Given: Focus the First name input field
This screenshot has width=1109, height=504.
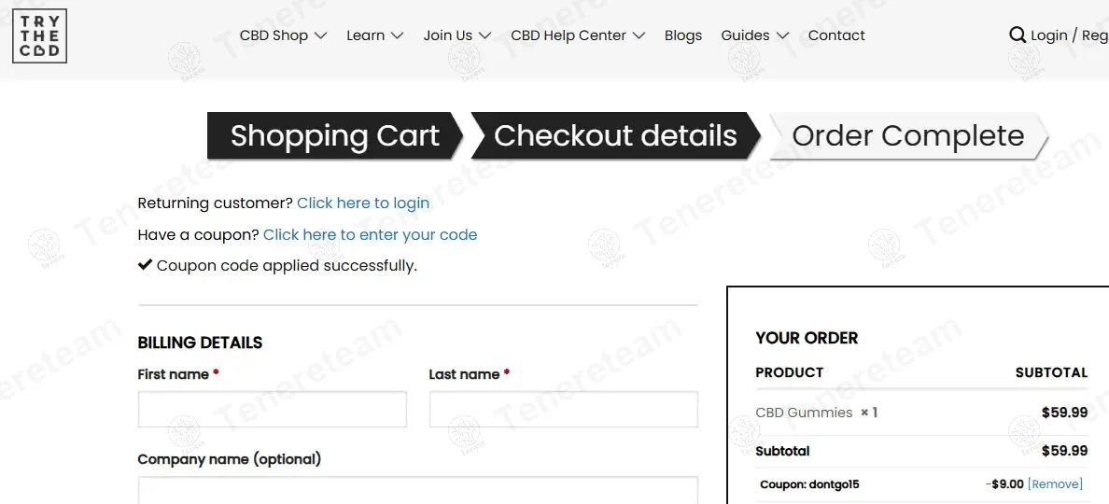Looking at the screenshot, I should click(272, 409).
